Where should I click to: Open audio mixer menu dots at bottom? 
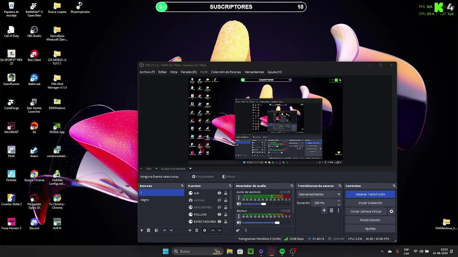click(x=246, y=231)
